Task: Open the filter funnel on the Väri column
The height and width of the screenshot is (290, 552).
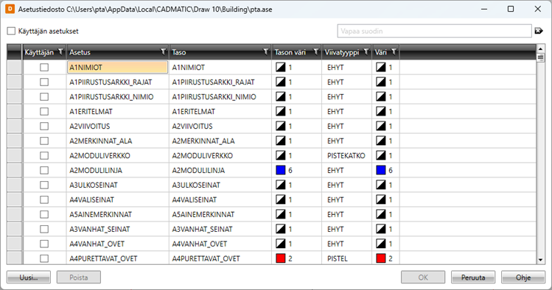Action: point(394,52)
